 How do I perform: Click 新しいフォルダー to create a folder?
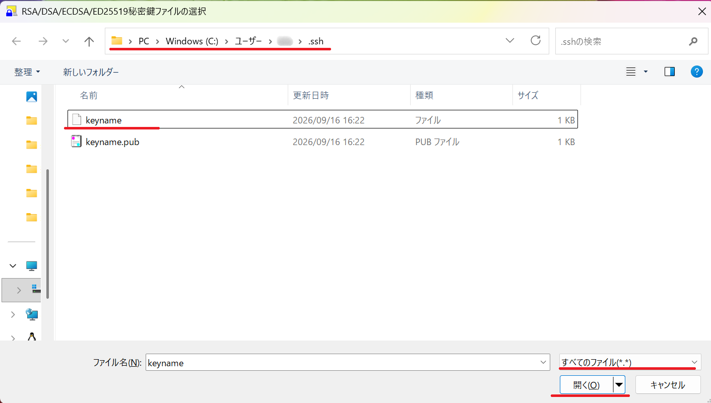tap(91, 72)
